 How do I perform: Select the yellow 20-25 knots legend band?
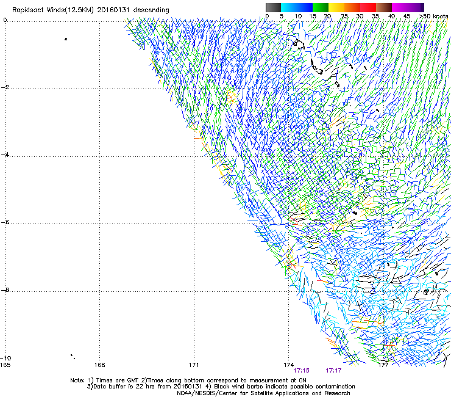336,7
